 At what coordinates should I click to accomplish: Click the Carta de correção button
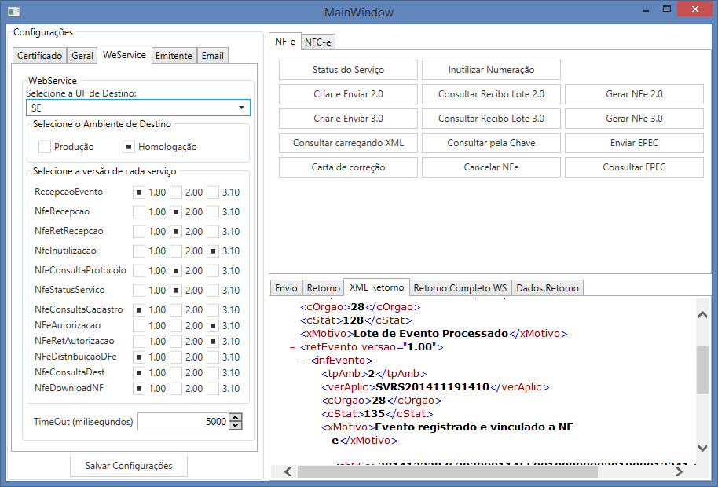coord(348,167)
